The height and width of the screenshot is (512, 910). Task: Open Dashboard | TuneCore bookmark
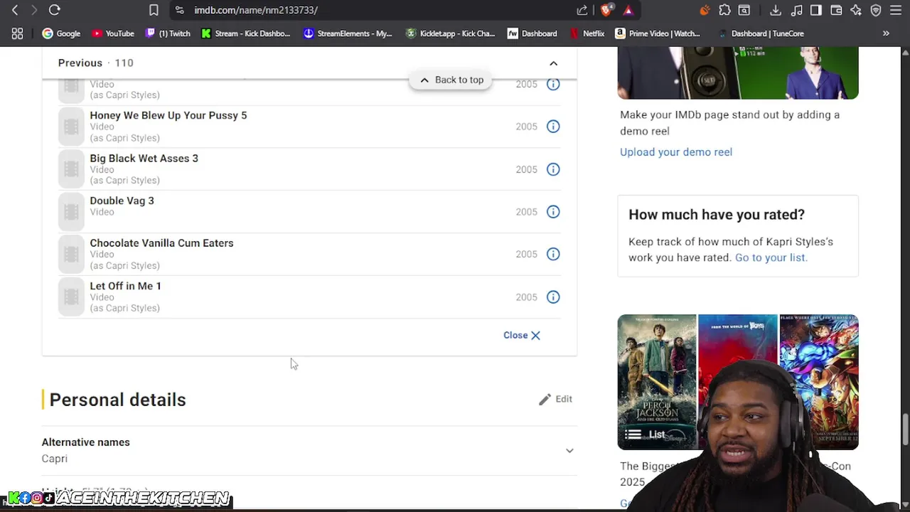[x=761, y=33]
